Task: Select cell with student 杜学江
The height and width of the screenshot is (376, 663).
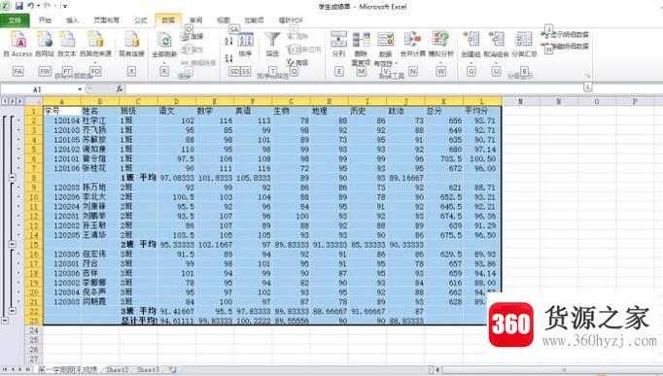Action: click(x=100, y=120)
